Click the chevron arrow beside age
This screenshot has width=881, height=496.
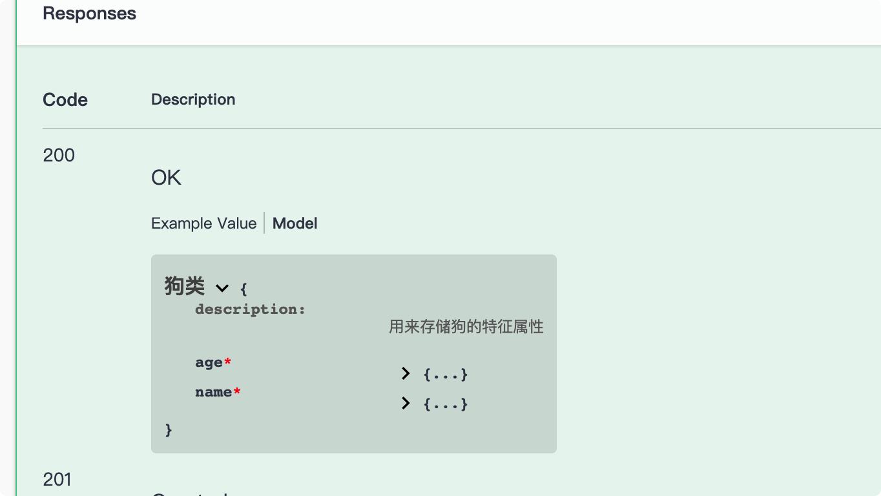[406, 373]
